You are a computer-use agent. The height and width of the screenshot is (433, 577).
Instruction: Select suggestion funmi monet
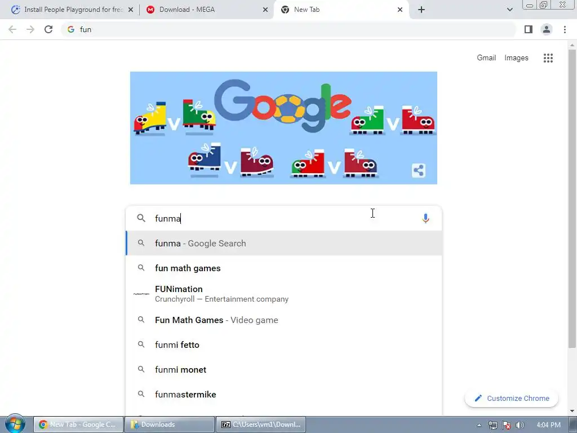[x=284, y=369]
